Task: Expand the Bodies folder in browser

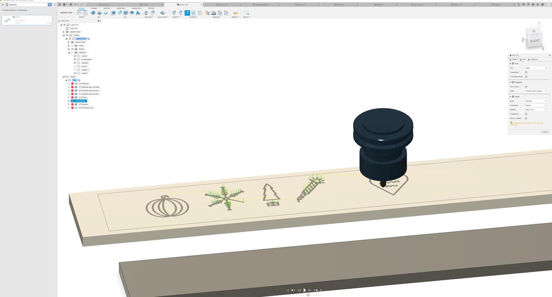Action: pyautogui.click(x=69, y=49)
